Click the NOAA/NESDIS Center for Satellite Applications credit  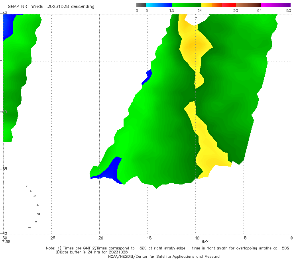pos(165,256)
